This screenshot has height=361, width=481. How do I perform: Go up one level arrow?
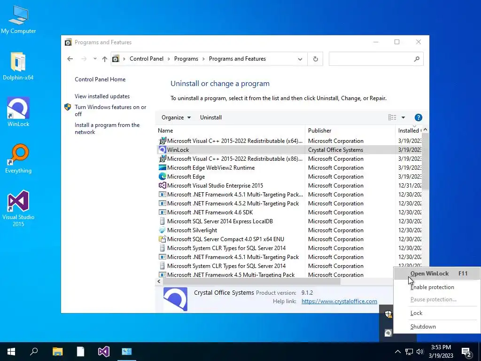tap(105, 59)
